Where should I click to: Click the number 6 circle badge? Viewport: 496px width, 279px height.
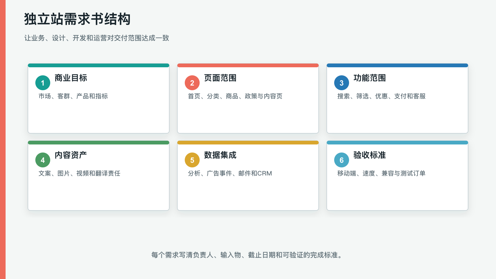click(342, 160)
